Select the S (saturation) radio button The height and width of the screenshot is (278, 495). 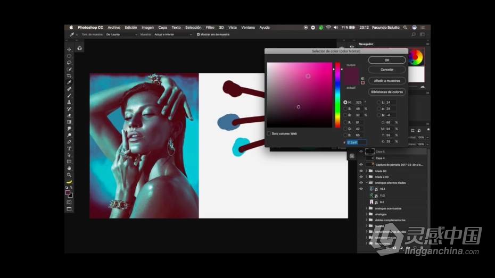tap(345, 109)
